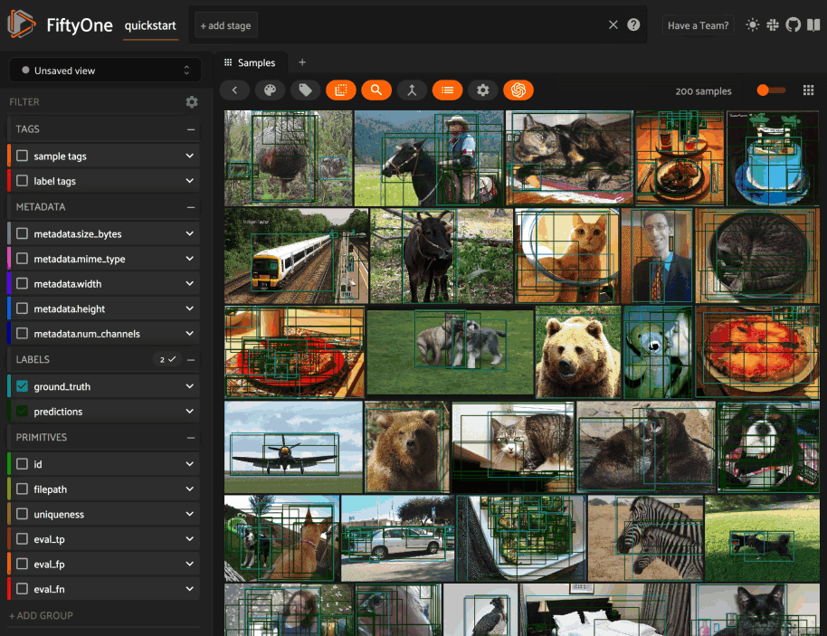The height and width of the screenshot is (636, 827).
Task: Click the 200 samples count text
Action: 704,91
